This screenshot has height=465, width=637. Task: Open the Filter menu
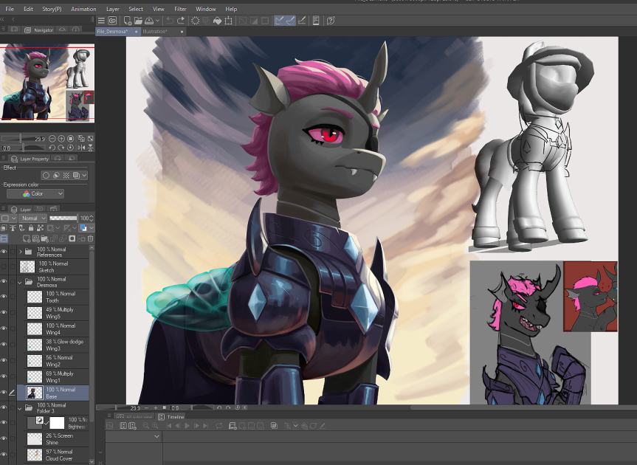pyautogui.click(x=180, y=9)
